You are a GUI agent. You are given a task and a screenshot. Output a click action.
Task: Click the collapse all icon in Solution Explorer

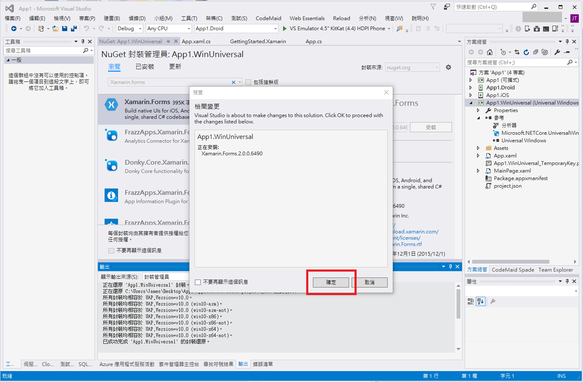(536, 52)
